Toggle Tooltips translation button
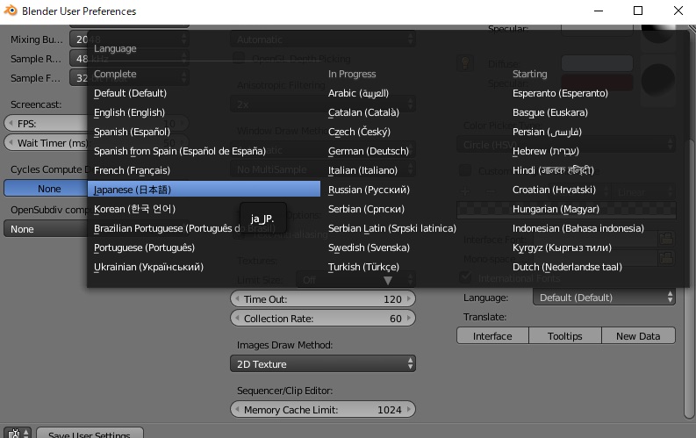Screen dimensions: 696x438 (565, 336)
